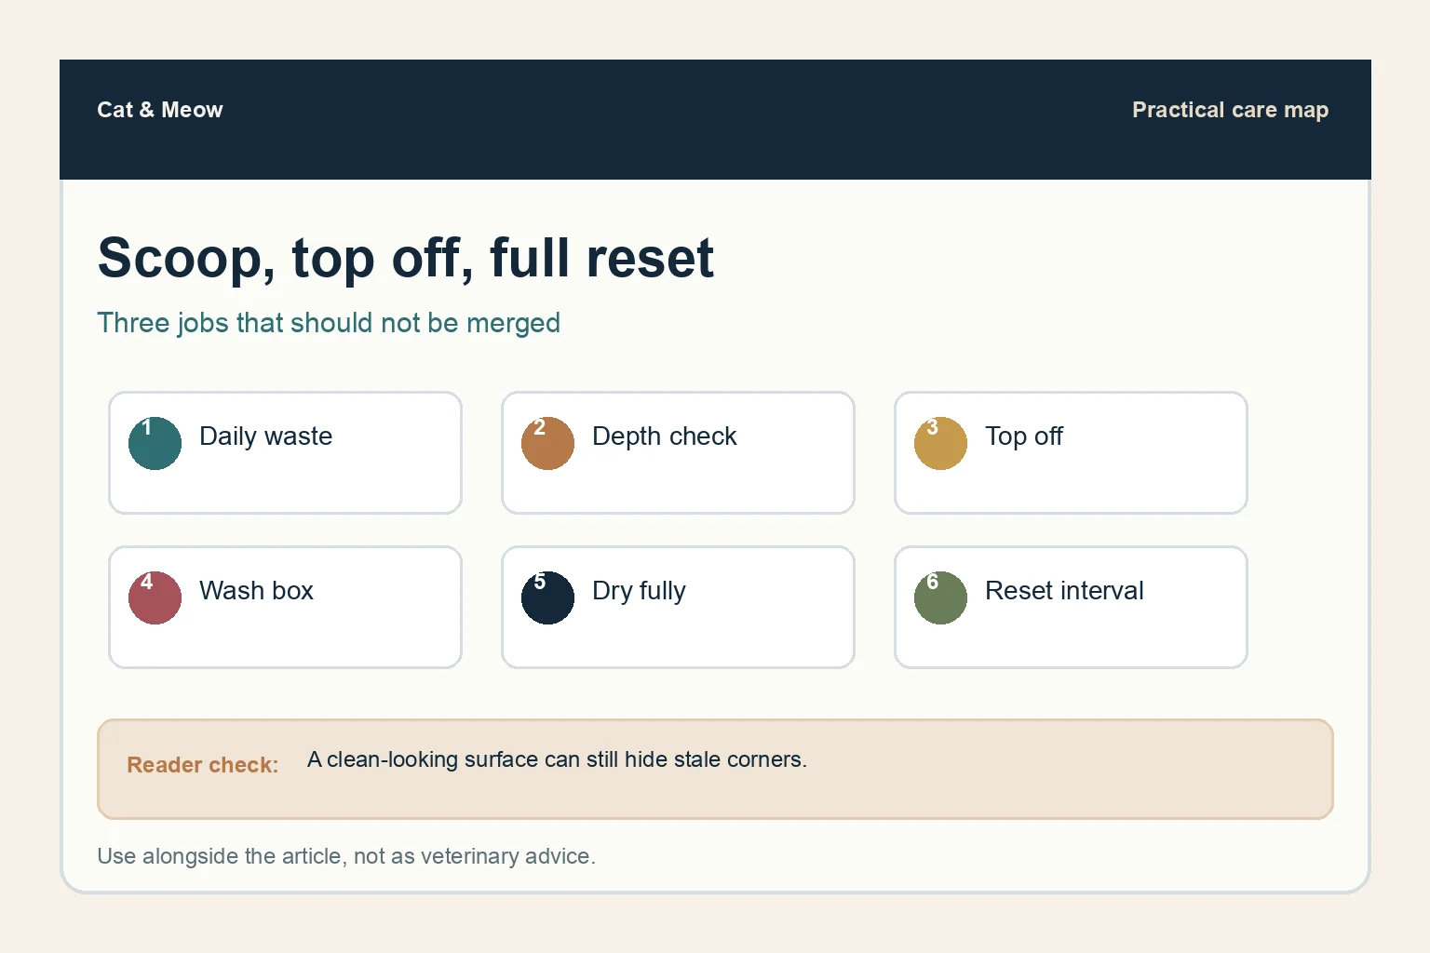
Task: Click the red number 4 circle
Action: (x=155, y=597)
